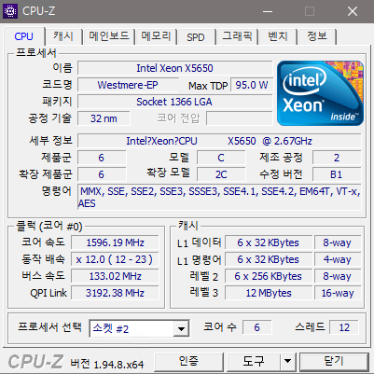Open the 캐시 tab
Image resolution: width=374 pixels, height=374 pixels.
63,36
